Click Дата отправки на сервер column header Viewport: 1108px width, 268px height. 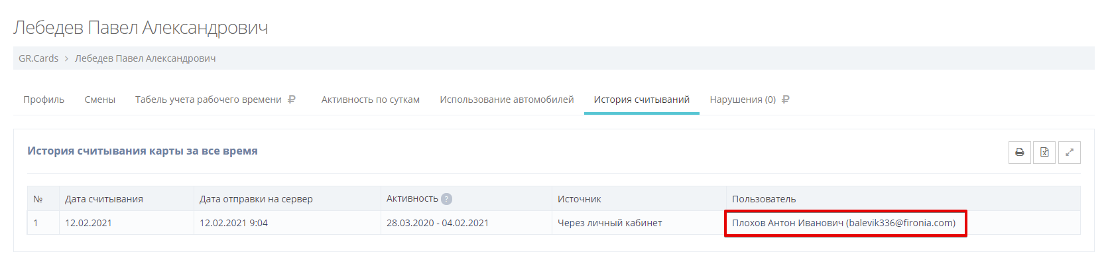256,199
